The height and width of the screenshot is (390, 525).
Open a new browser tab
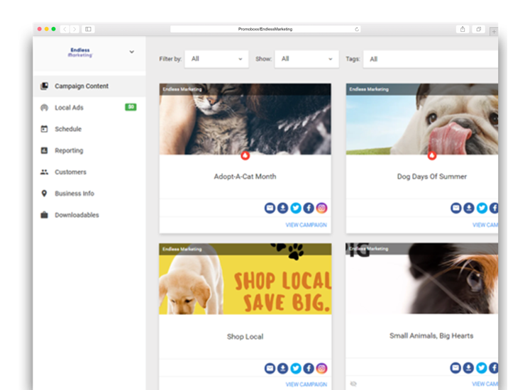[x=494, y=31]
